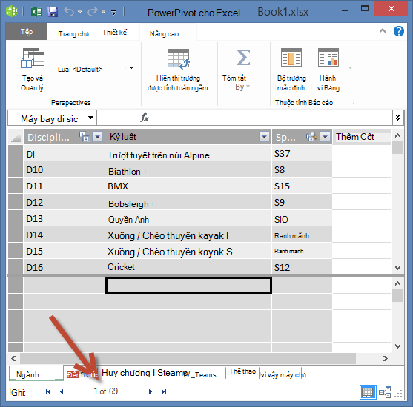
Task: Select the highlighted calculation area cell
Action: [x=188, y=285]
